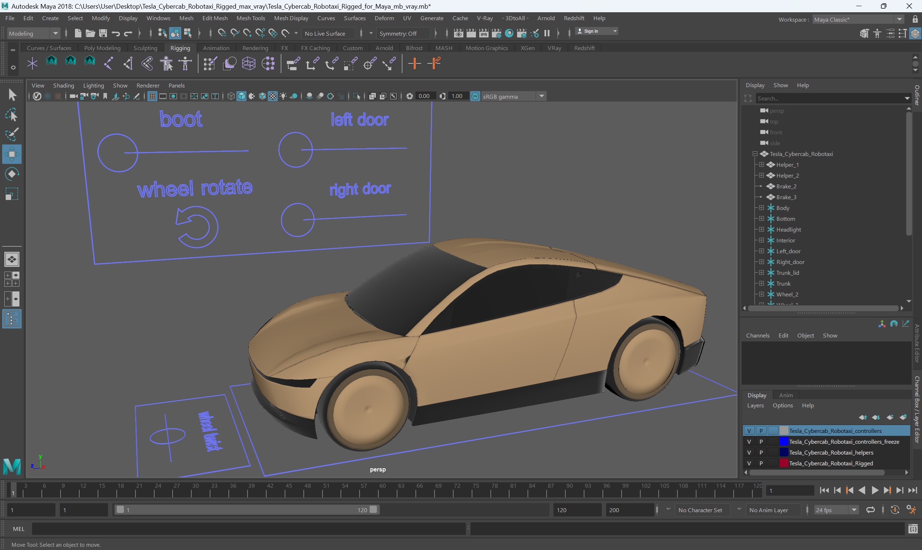
Task: Pick the Paint Selection tool
Action: click(12, 135)
